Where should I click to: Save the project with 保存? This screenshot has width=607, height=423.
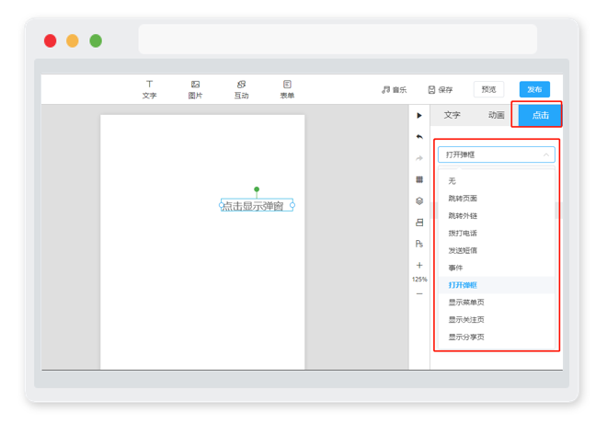[441, 90]
